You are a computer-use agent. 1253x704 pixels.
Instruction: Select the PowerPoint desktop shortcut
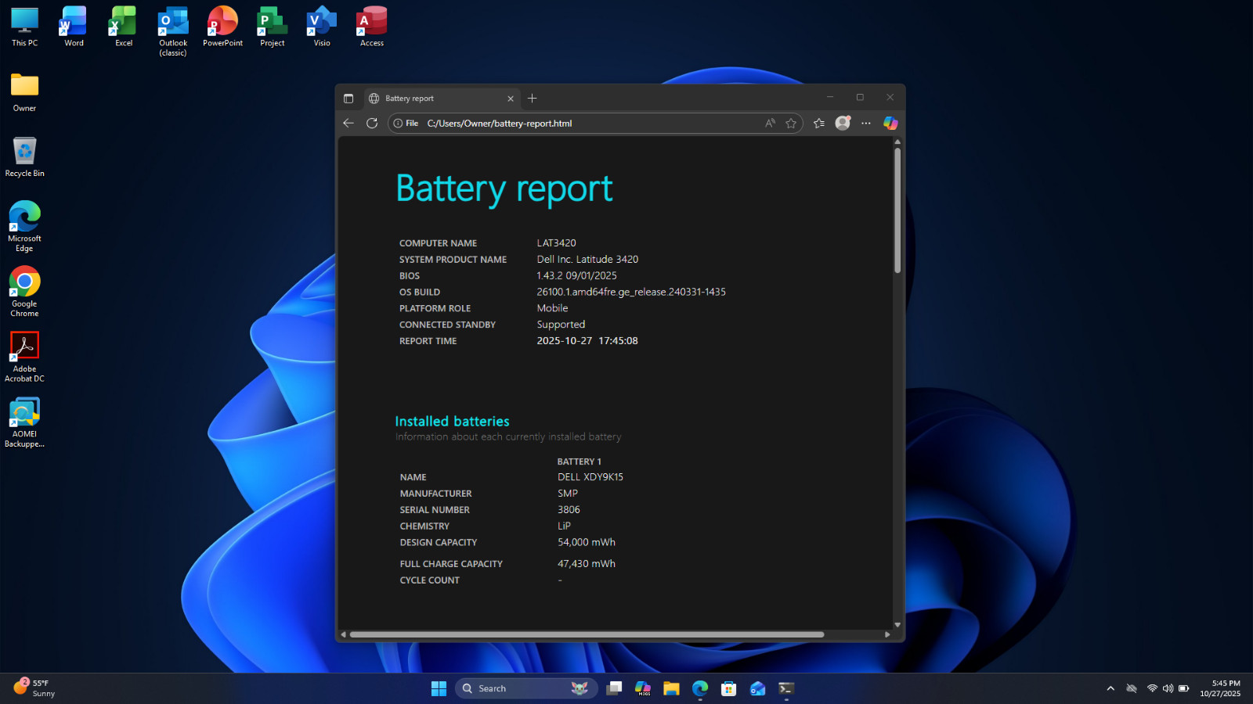click(222, 27)
